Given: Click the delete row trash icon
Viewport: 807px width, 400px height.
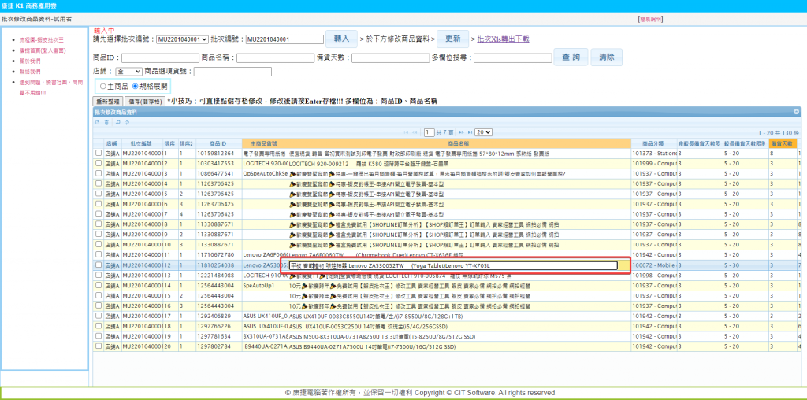Looking at the screenshot, I should pyautogui.click(x=106, y=122).
